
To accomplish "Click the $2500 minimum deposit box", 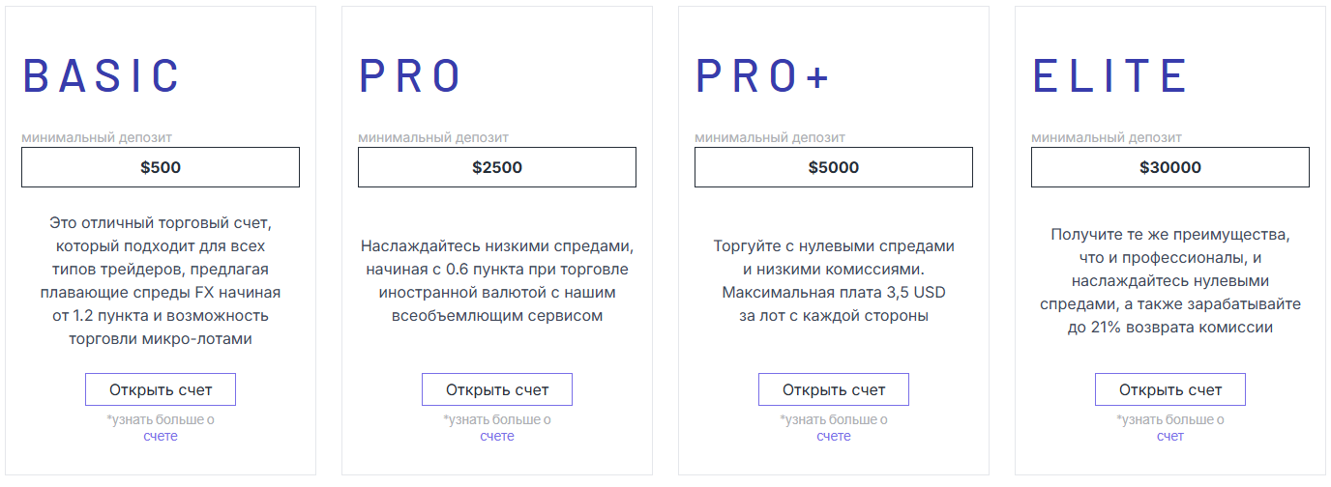I will click(497, 167).
